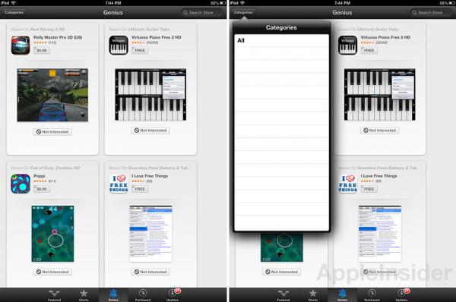Viewport: 456px width, 302px height.
Task: Open piano keyboard screenshot in plain Genius screen
Action: (x=150, y=94)
